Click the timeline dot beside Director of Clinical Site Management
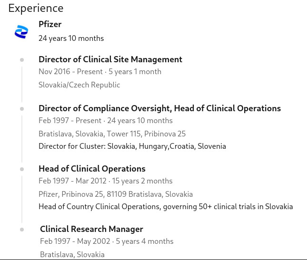 tap(22, 60)
